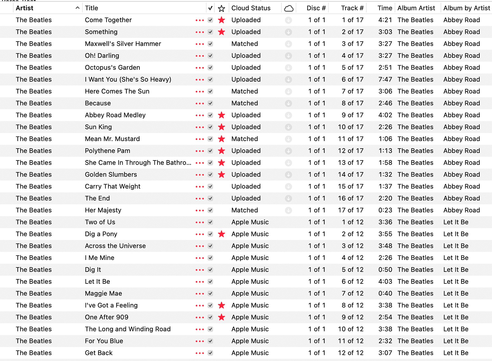Select the song Her Majesty
492x361 pixels.
[103, 210]
